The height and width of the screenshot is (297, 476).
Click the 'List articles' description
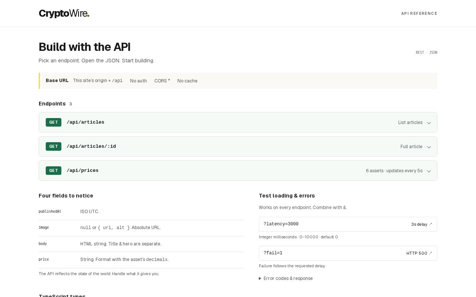[x=410, y=123]
